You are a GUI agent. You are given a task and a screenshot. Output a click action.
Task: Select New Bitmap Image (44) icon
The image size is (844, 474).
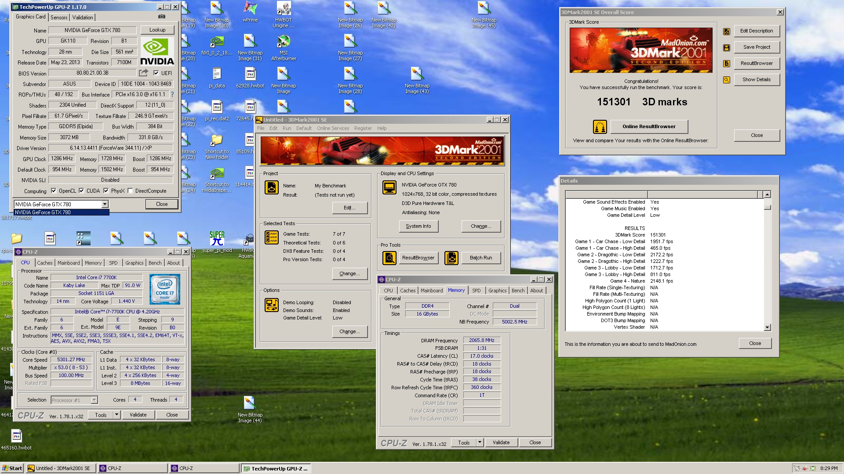click(250, 409)
